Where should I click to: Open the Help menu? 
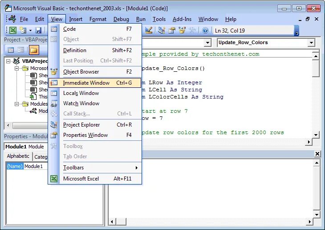point(231,19)
